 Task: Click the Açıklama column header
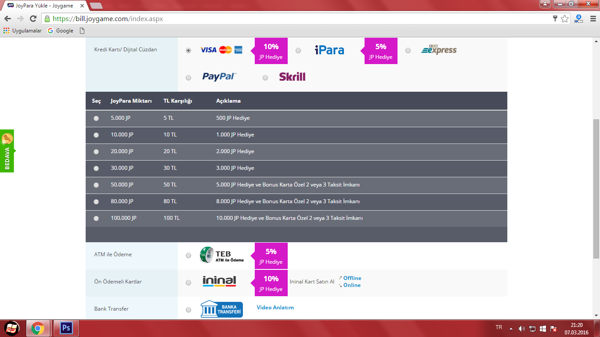click(x=228, y=101)
